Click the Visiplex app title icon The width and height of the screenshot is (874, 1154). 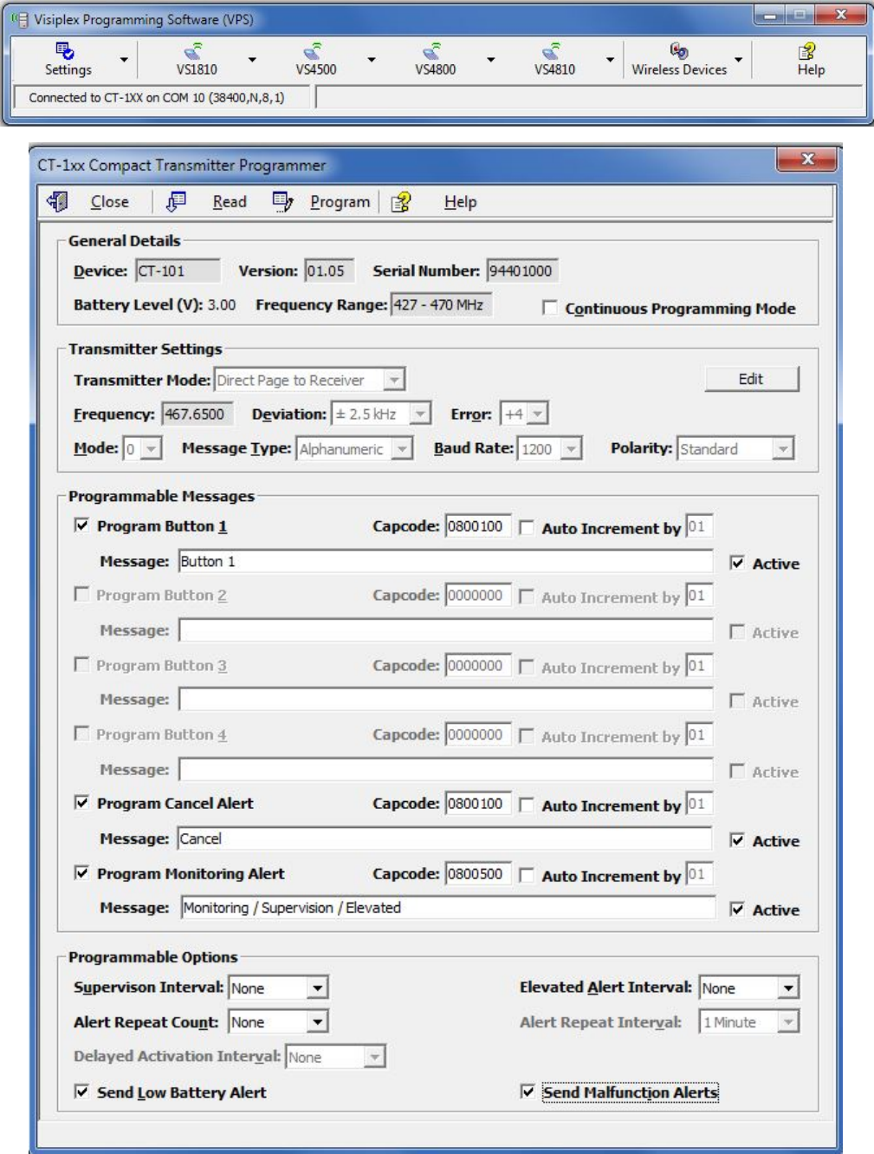click(x=20, y=19)
